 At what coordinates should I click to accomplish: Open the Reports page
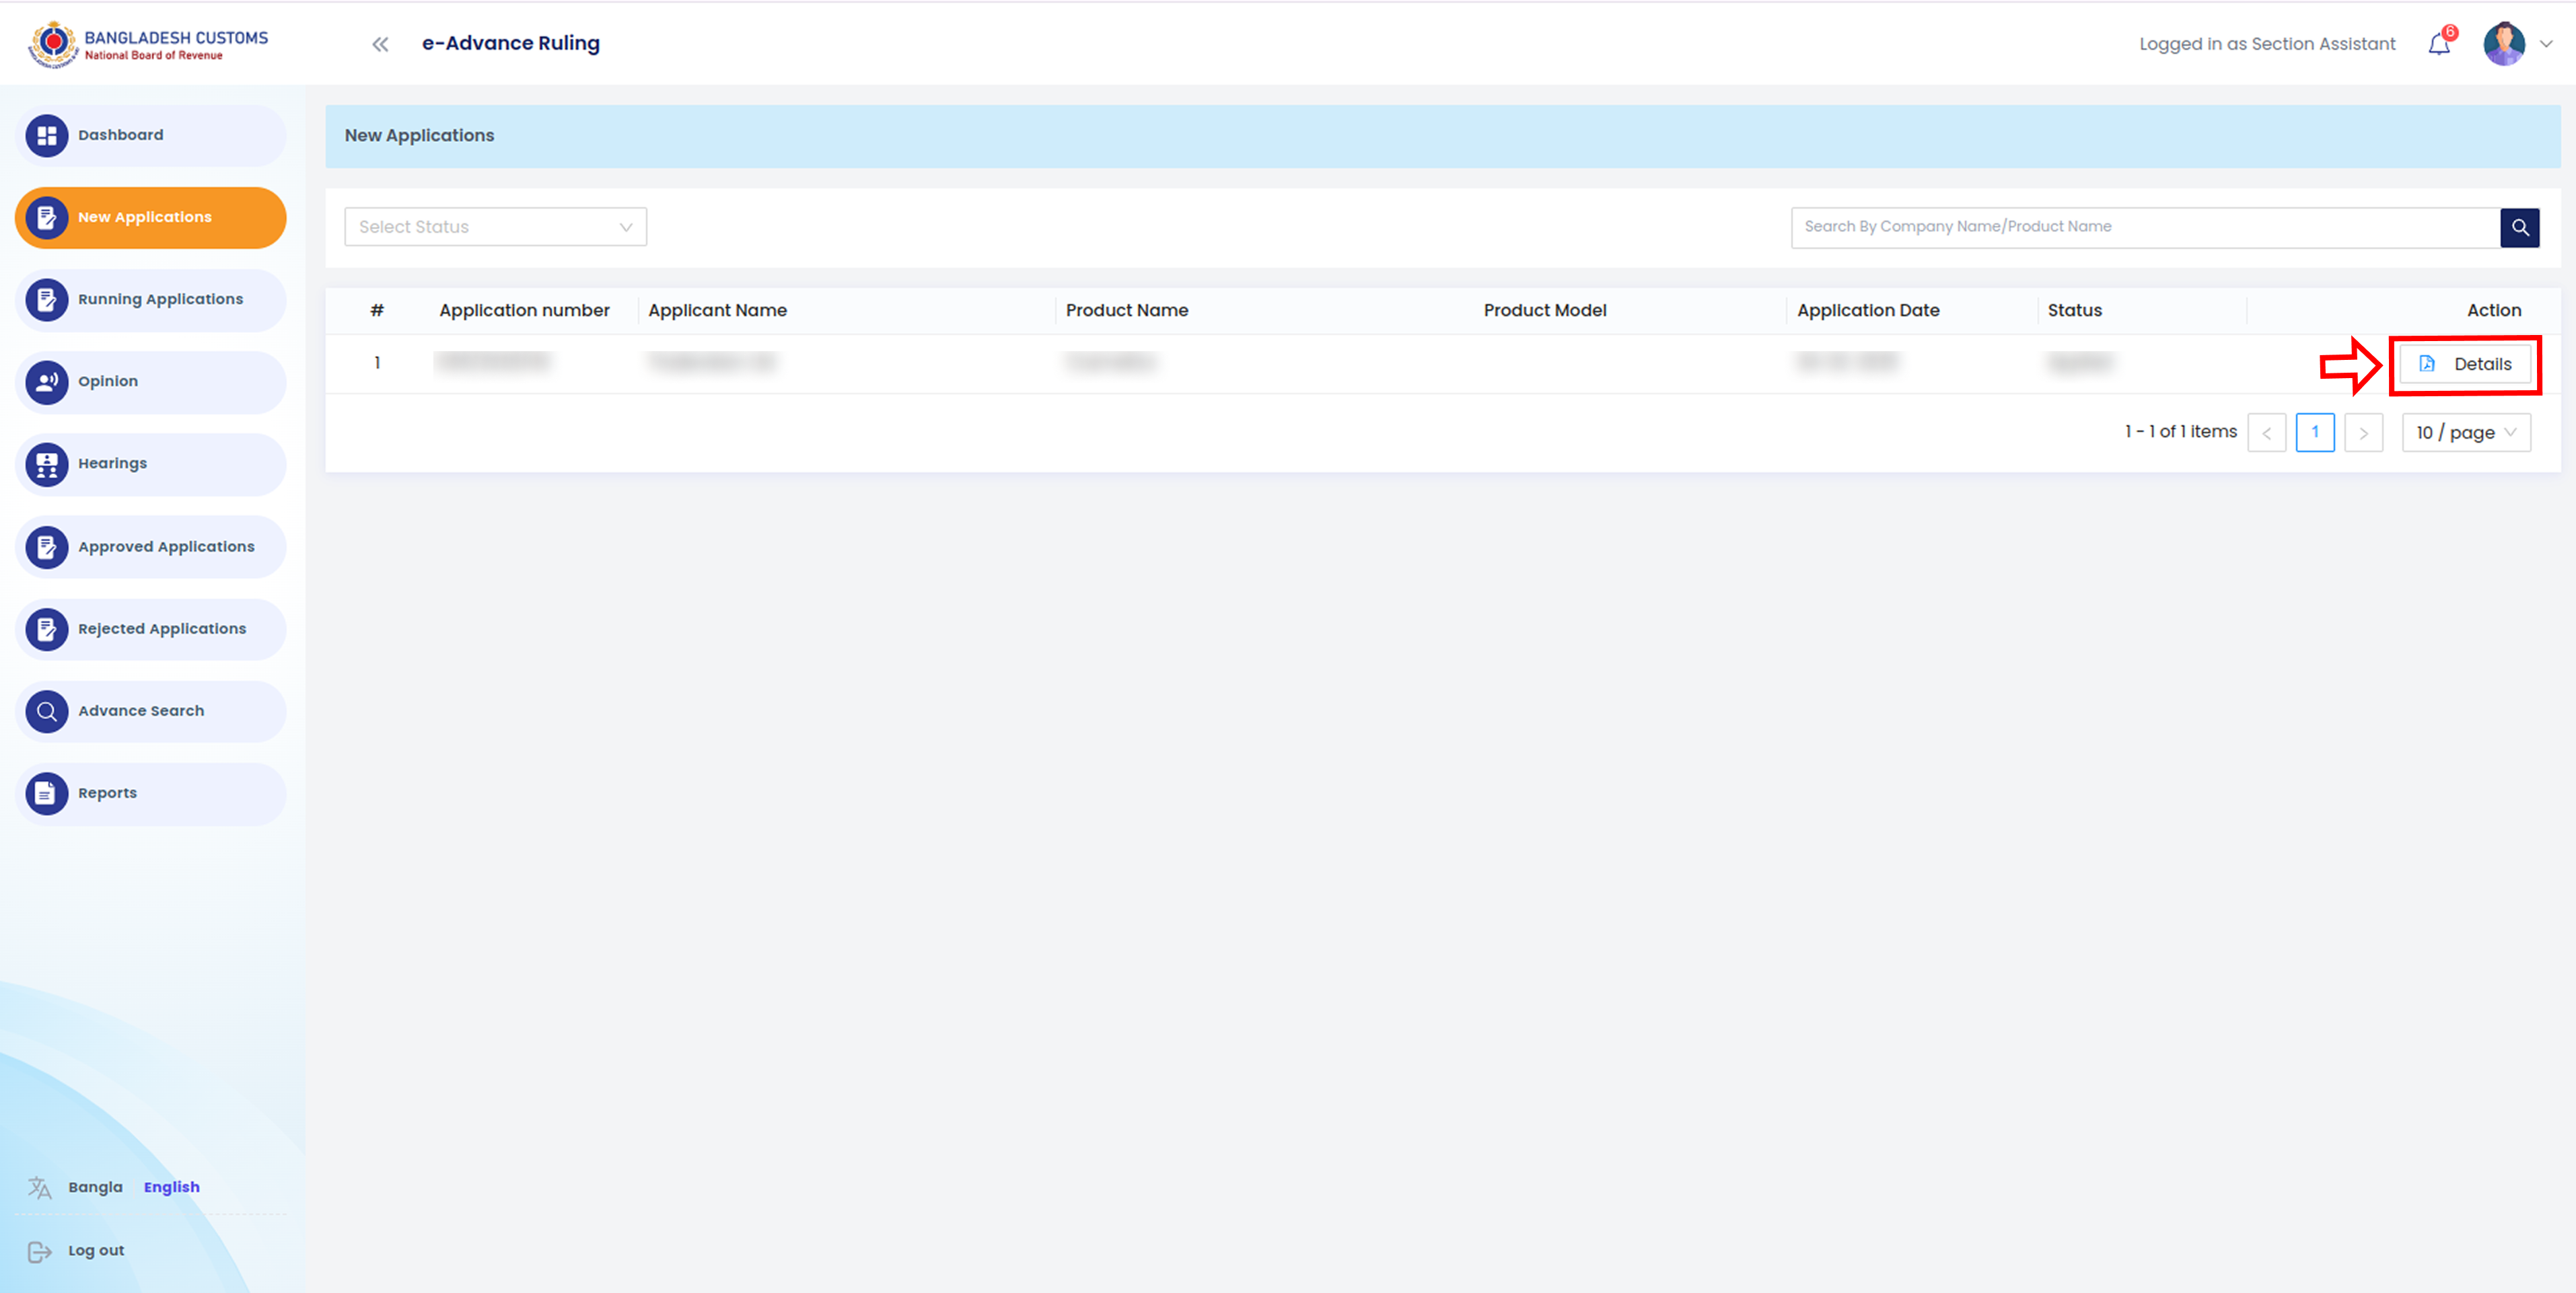pyautogui.click(x=151, y=793)
